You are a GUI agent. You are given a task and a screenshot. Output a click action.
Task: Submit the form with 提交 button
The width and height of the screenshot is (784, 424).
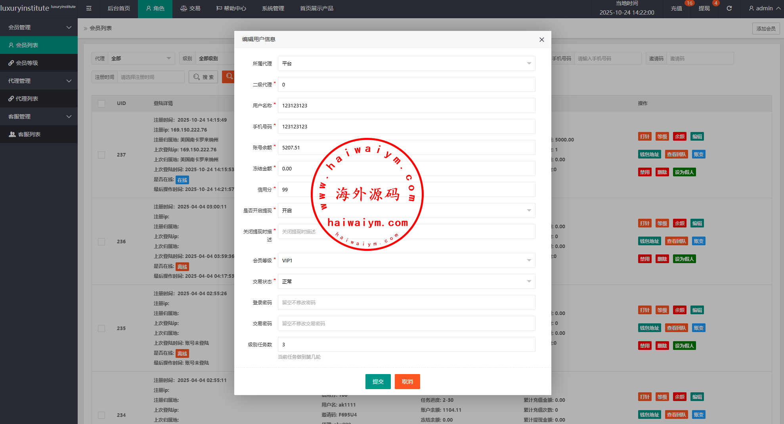point(378,382)
